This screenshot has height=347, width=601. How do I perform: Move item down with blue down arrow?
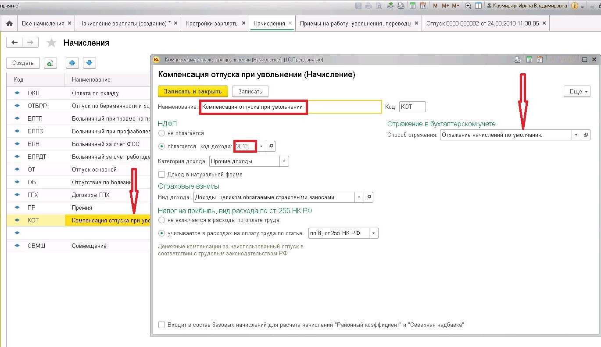[89, 63]
